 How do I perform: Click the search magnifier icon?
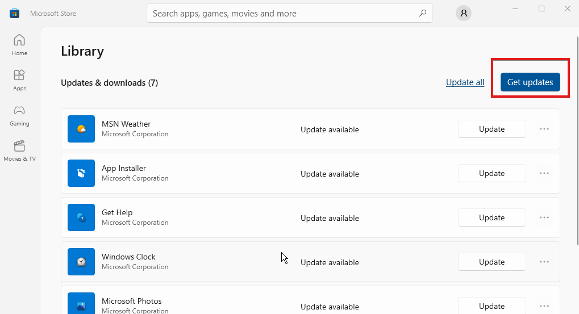(423, 13)
